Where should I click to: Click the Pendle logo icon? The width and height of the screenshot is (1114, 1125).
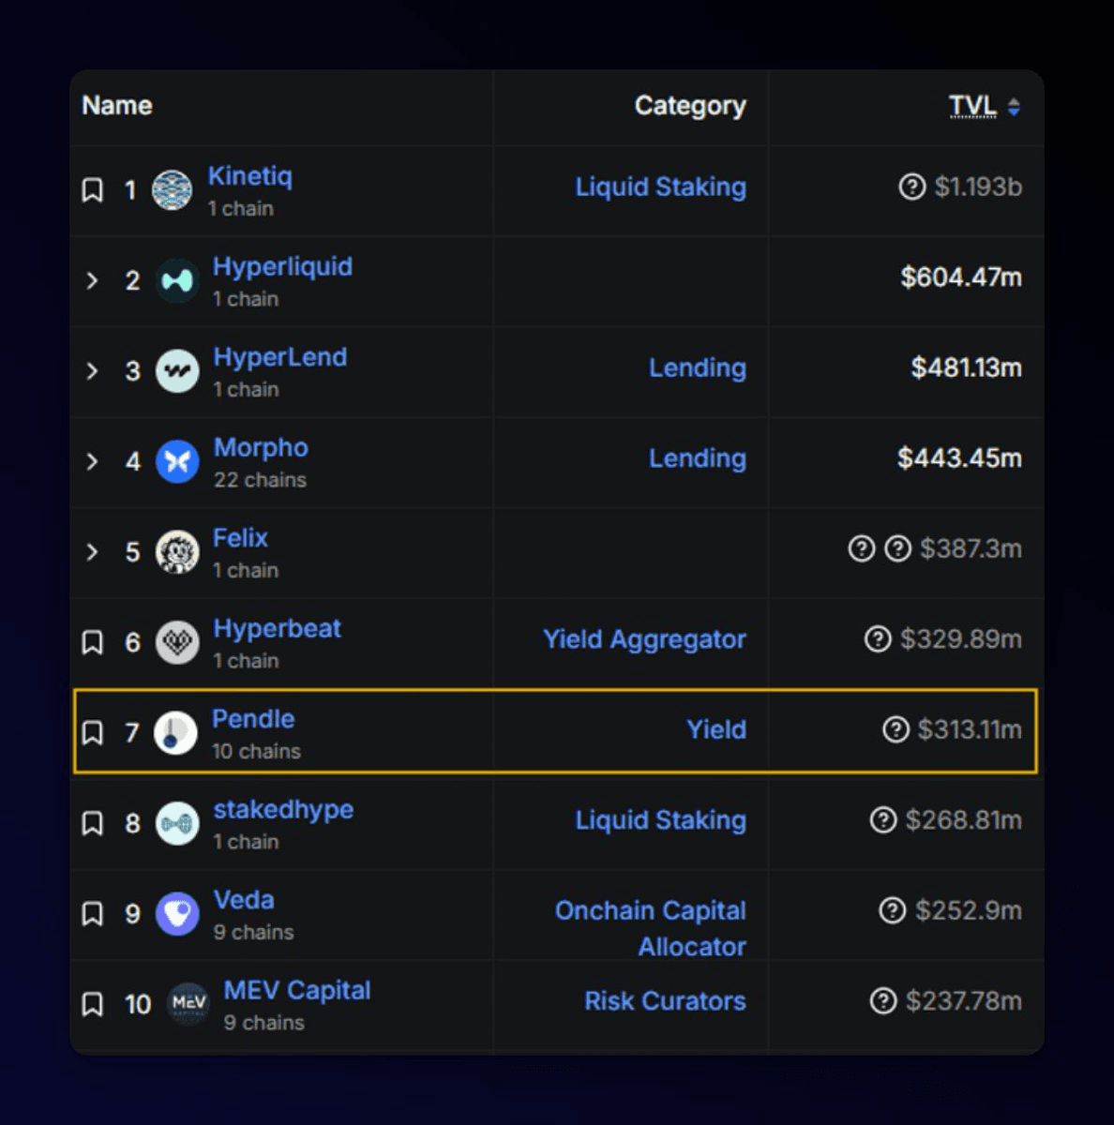[x=175, y=732]
